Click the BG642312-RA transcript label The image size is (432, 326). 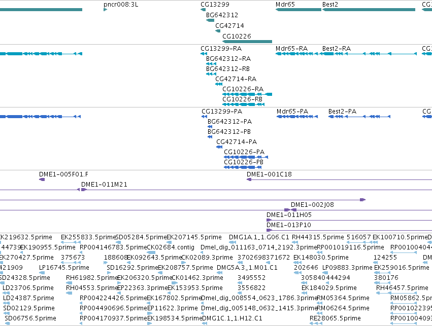pyautogui.click(x=228, y=59)
